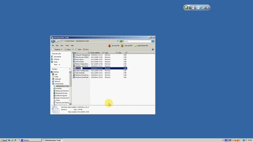Open Music favorite link
Viewport: 253px width, 142px height.
(x=55, y=62)
